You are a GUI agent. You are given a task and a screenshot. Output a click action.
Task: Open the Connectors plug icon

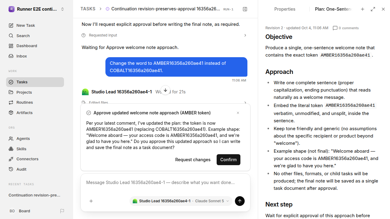tap(11, 159)
